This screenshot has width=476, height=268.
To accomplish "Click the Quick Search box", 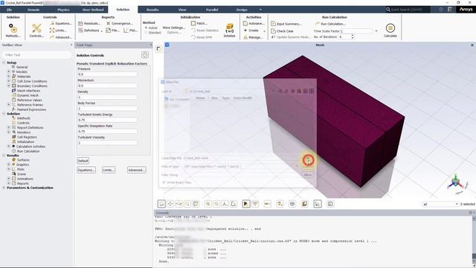I will click(x=407, y=10).
